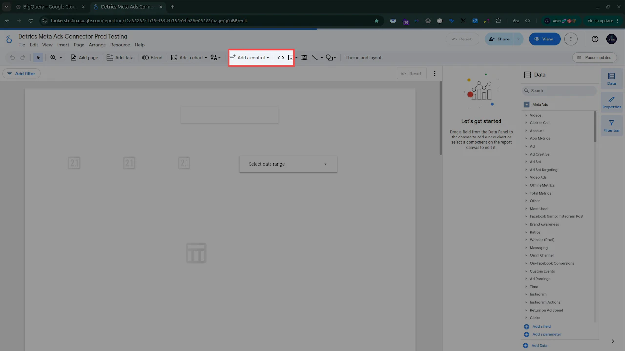This screenshot has width=625, height=351.
Task: Switch to the Properties panel
Action: (x=611, y=101)
